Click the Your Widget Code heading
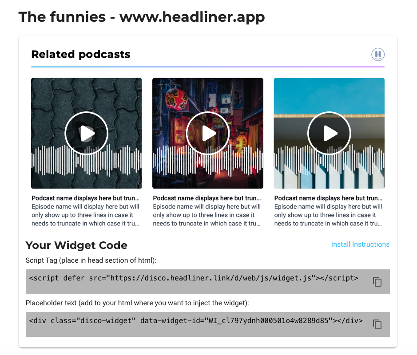Image resolution: width=417 pixels, height=355 pixels. click(x=76, y=245)
